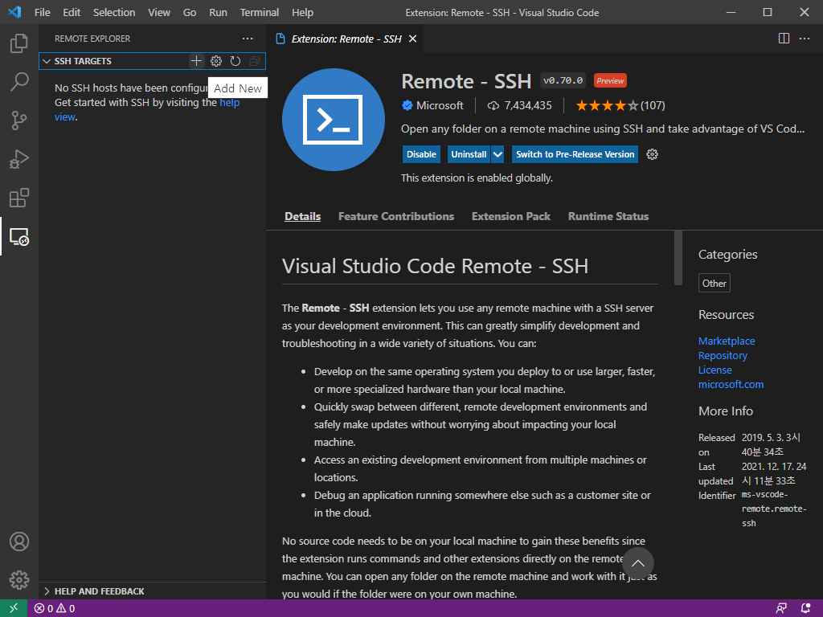Open the Extensions view

[x=19, y=198]
